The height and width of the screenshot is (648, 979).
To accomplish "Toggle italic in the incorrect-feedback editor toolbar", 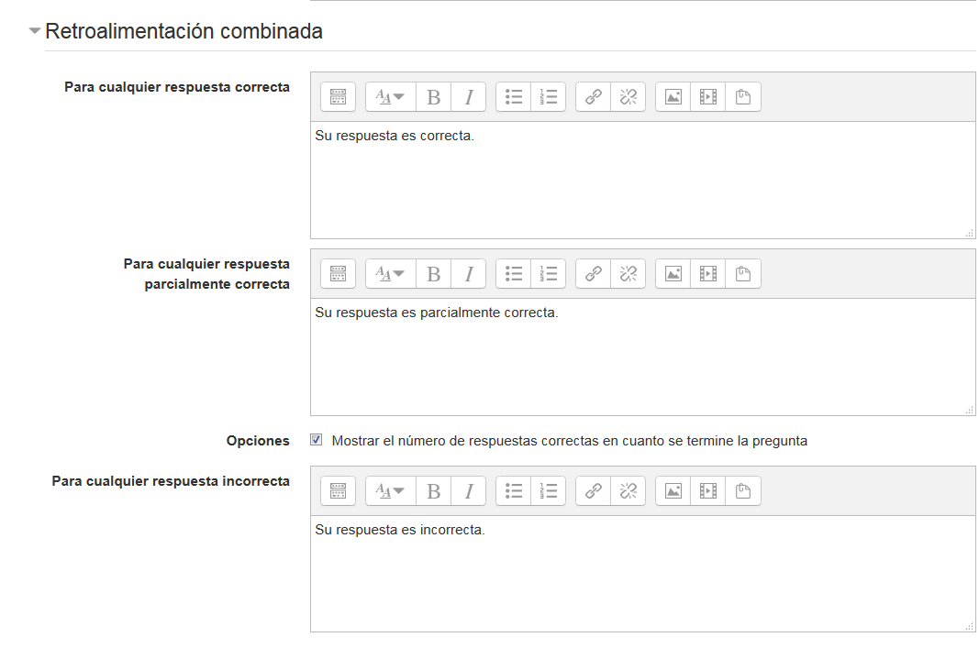I will [468, 490].
